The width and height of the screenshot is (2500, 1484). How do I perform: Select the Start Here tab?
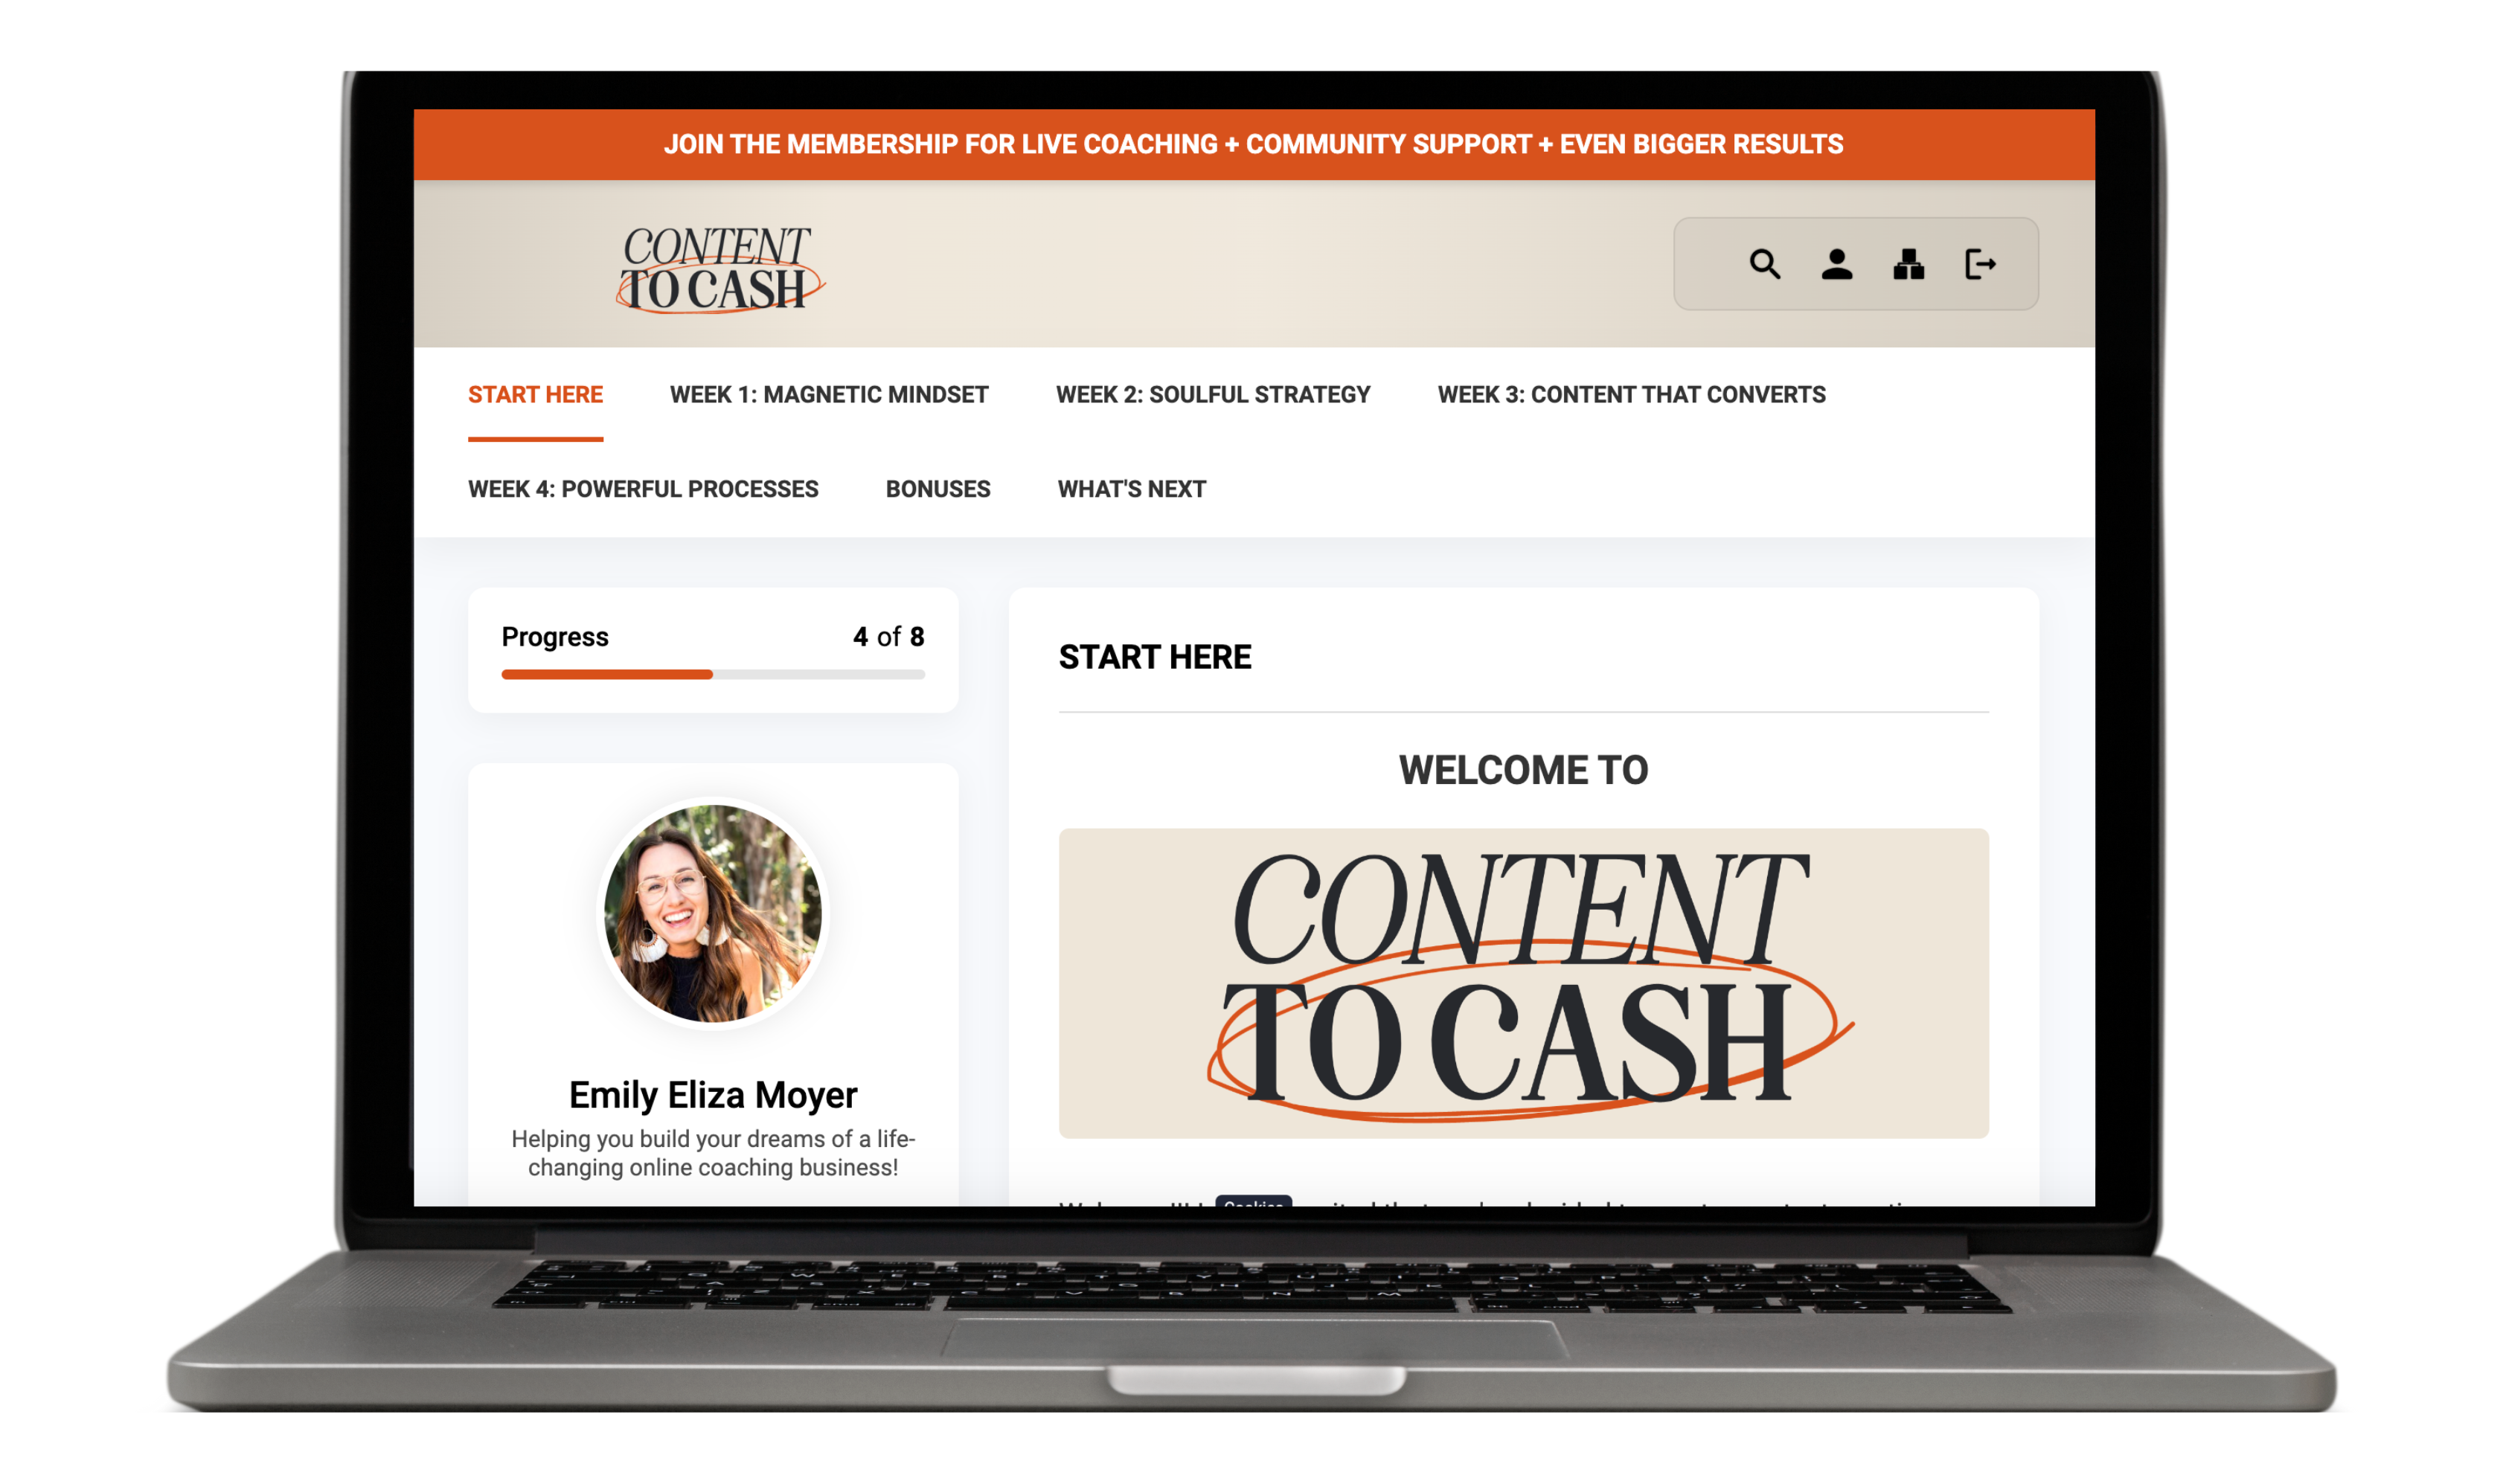(535, 395)
